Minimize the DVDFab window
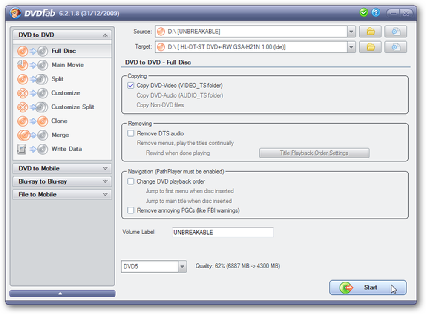This screenshot has width=426, height=314. click(393, 13)
